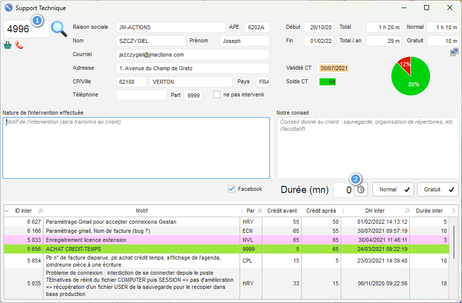Expand table menu chevron left of ID inter
This screenshot has height=303, width=462.
7,211
